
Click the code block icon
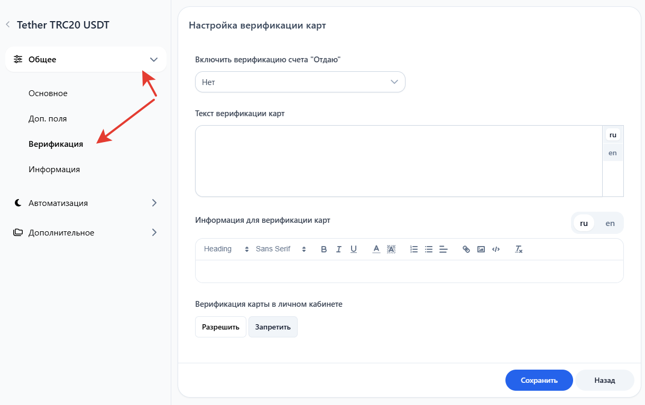point(496,249)
